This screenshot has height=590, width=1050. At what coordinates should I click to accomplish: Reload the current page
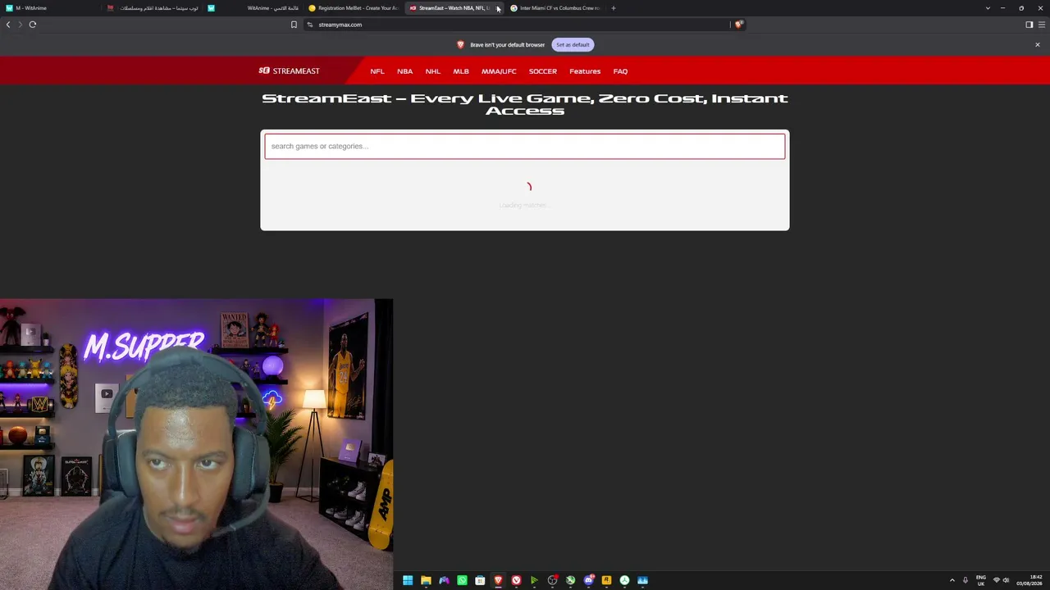pyautogui.click(x=33, y=25)
